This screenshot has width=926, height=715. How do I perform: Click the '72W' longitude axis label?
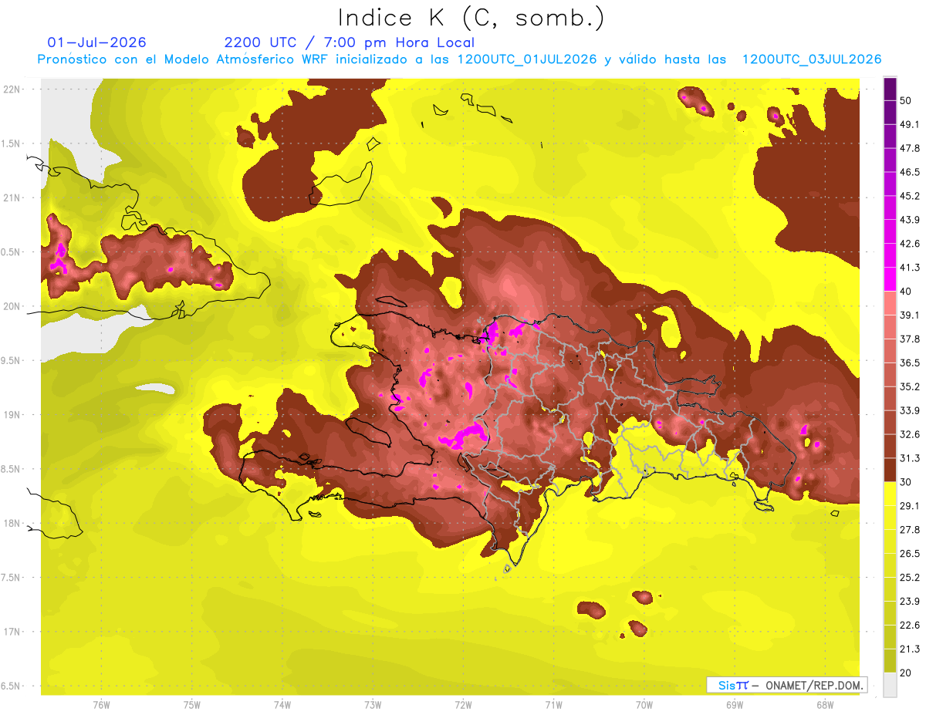click(x=463, y=705)
